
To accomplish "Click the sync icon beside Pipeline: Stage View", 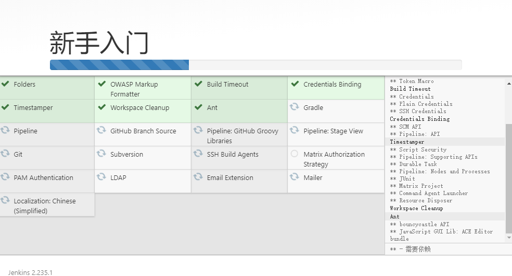I will pos(295,130).
